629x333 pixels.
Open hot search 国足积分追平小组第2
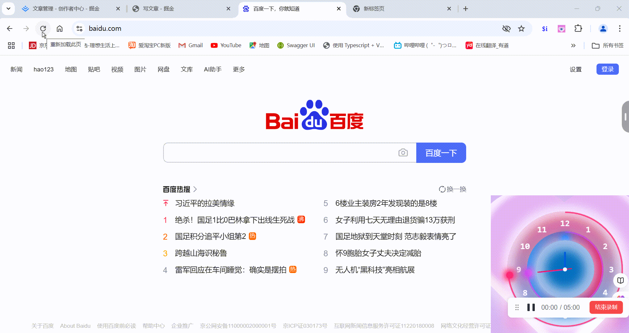210,236
